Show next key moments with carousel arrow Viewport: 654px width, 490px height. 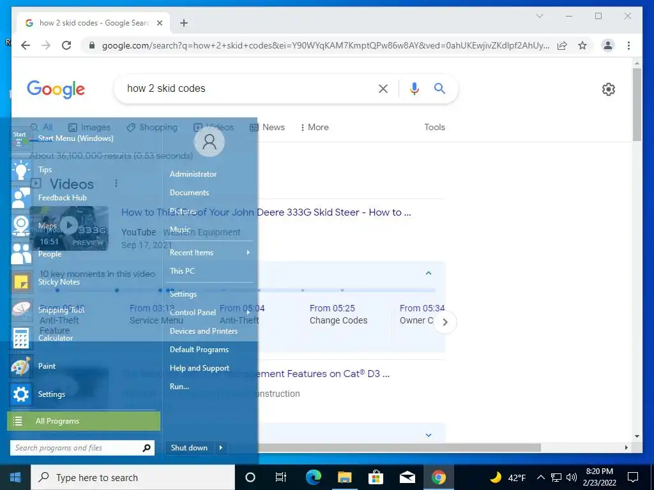pos(445,322)
